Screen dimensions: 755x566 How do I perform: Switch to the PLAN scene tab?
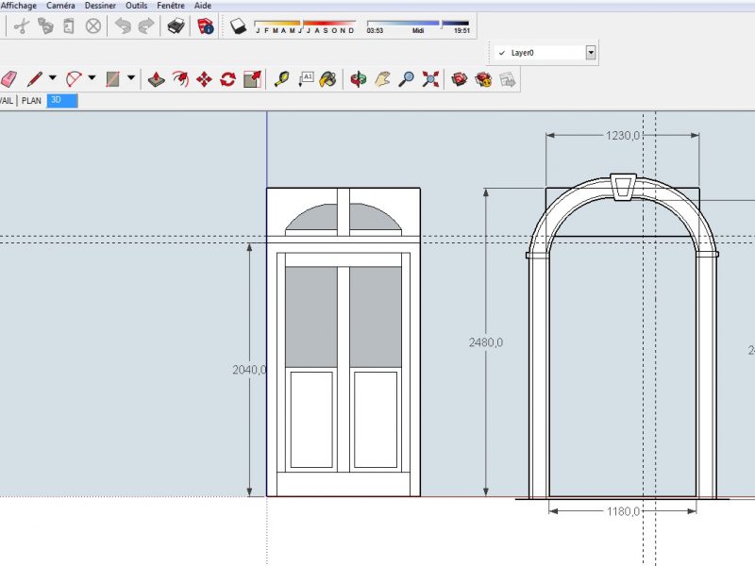click(31, 101)
